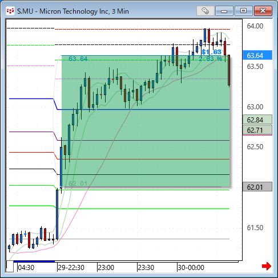Viewport: 278px width, 278px height.
Task: Click the 2.63 % measurement label
Action: (x=210, y=59)
